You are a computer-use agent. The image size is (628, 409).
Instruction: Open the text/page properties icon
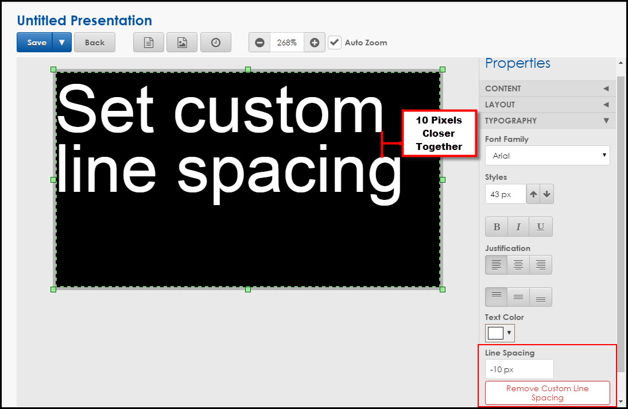(x=148, y=42)
